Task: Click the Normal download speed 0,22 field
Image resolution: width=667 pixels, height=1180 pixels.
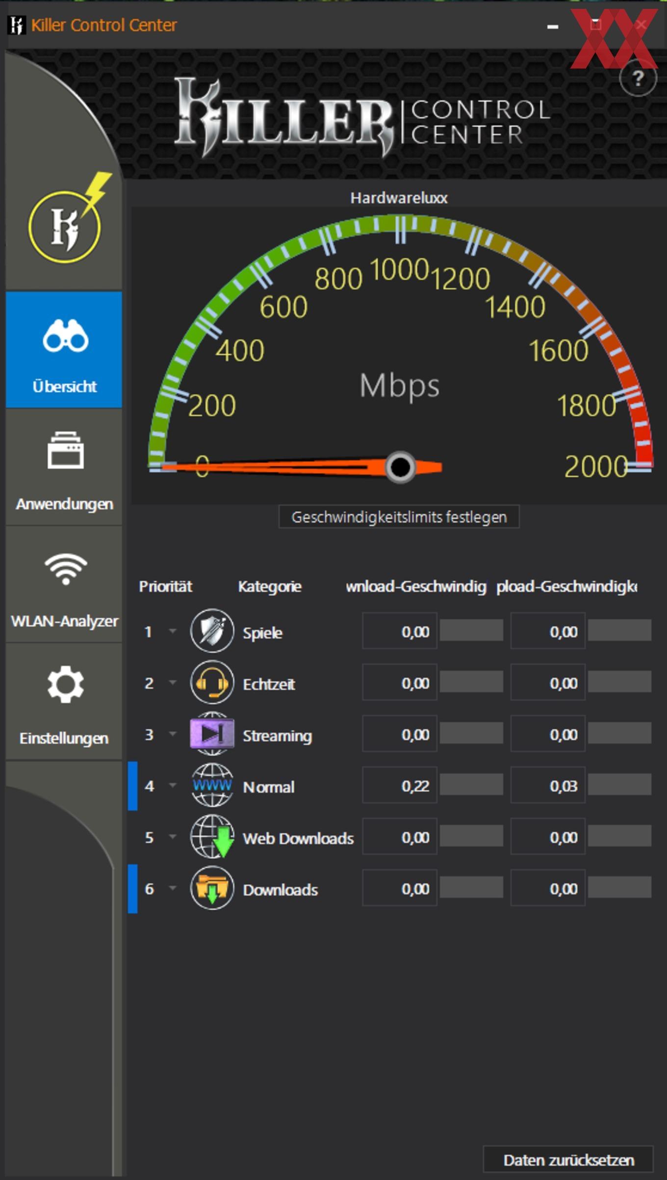Action: pos(400,785)
